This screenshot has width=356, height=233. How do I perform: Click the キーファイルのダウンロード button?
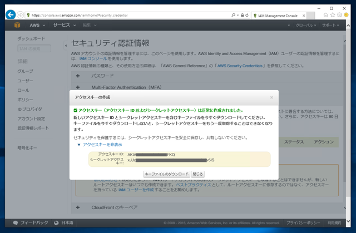click(x=167, y=174)
